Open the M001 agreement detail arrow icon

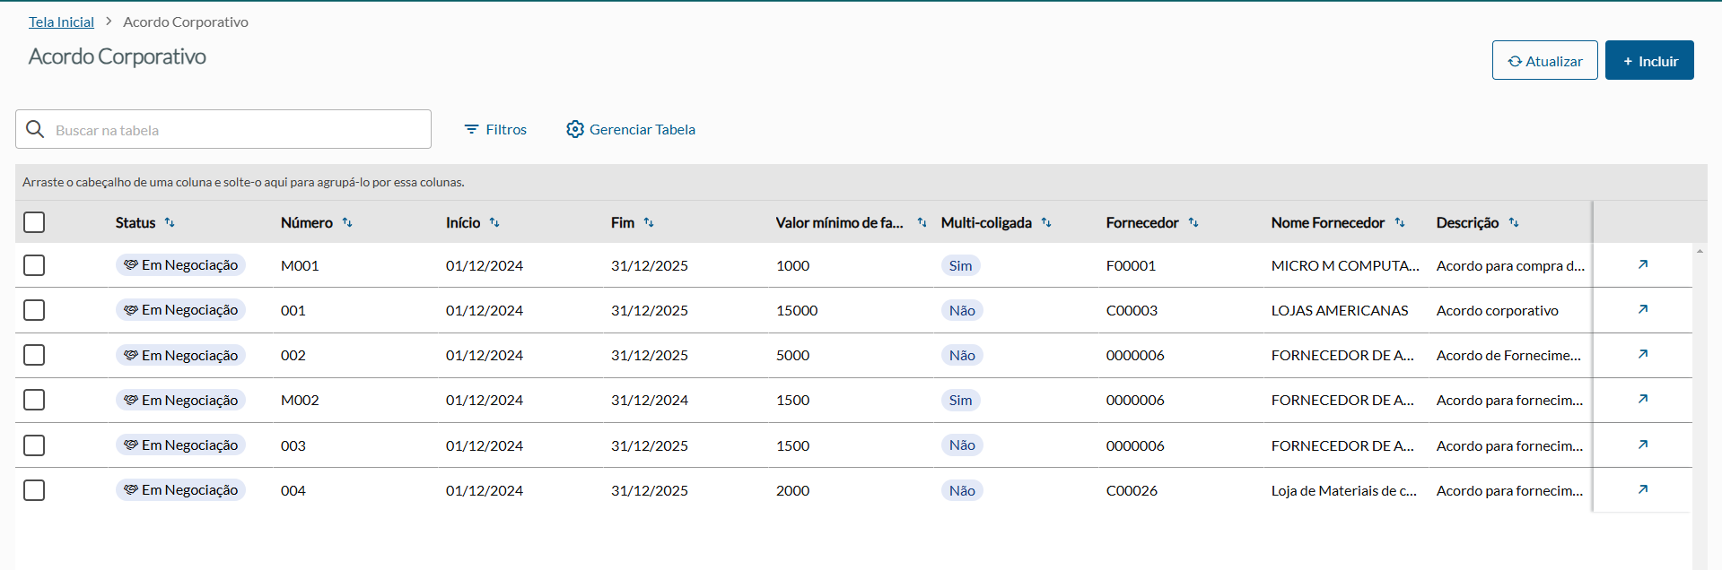(1642, 264)
